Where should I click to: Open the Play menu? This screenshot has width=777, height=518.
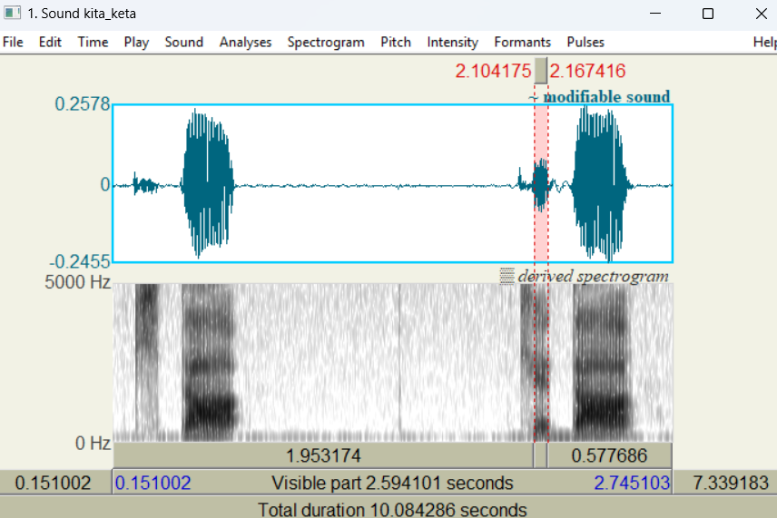coord(136,42)
